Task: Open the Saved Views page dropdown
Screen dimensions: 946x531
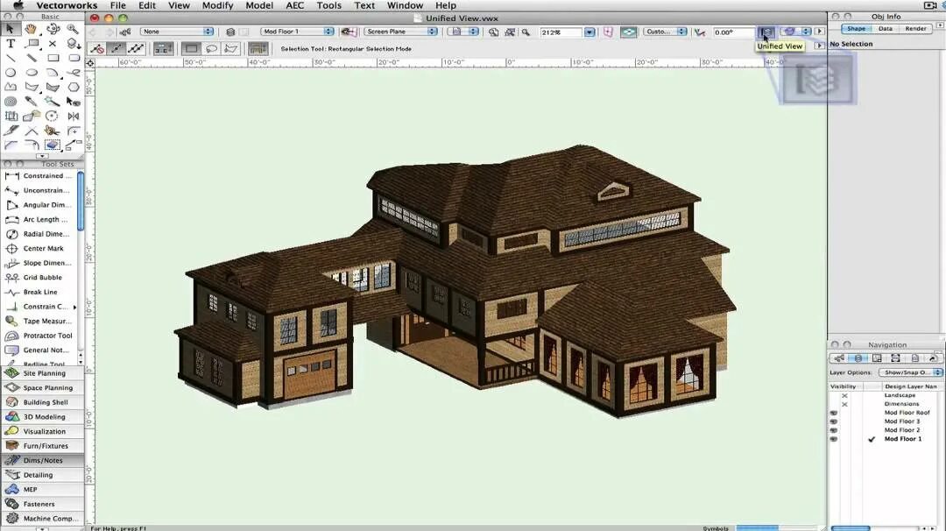Action: coord(462,32)
